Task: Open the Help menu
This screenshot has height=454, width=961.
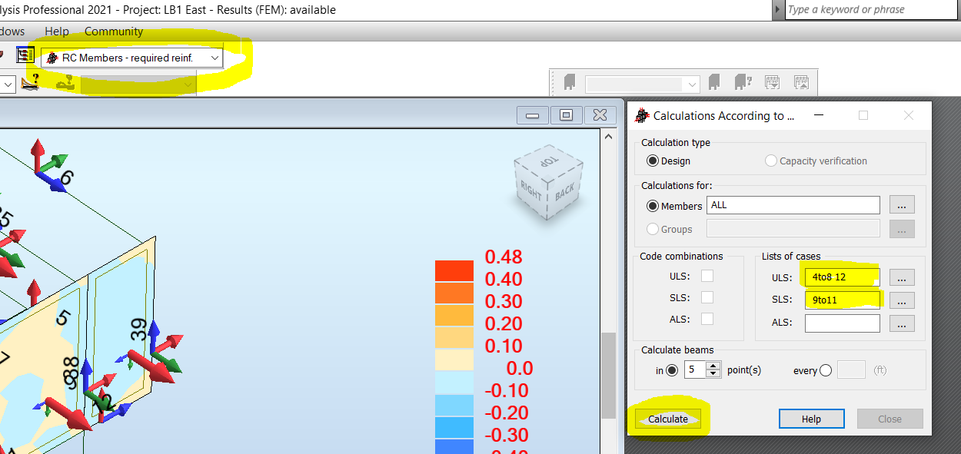Action: tap(56, 31)
